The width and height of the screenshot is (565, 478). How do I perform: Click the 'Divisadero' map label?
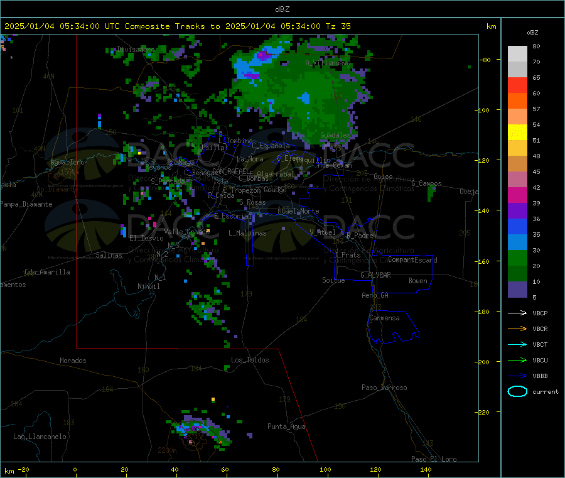click(136, 50)
